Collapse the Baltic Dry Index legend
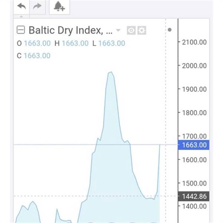The height and width of the screenshot is (223, 223). pyautogui.click(x=21, y=30)
